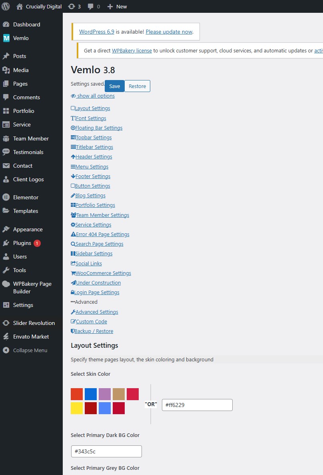Open the Appearance menu
The height and width of the screenshot is (475, 323).
pyautogui.click(x=28, y=229)
